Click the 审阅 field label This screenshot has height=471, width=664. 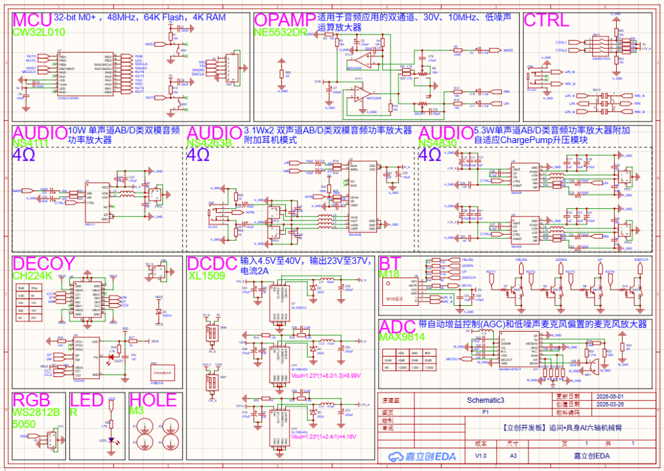(x=387, y=428)
